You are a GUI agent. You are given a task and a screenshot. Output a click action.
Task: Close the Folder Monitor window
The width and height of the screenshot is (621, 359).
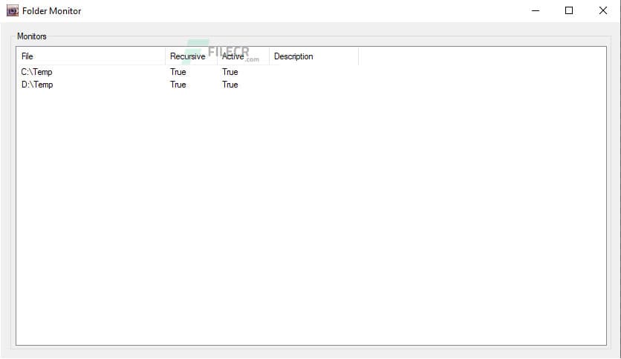point(602,10)
